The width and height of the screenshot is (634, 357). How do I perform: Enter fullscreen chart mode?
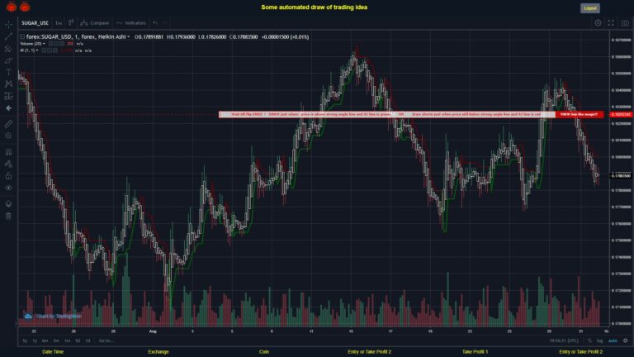[611, 23]
